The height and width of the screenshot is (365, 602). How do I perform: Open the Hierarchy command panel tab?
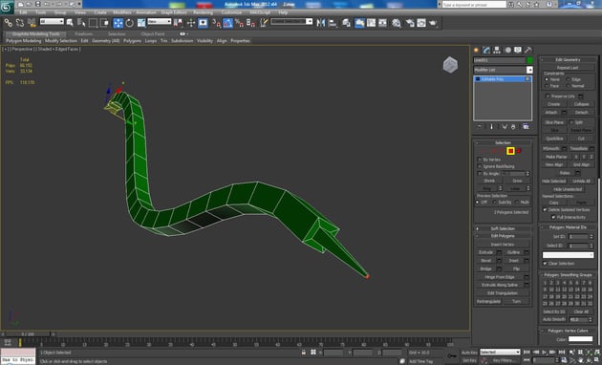click(x=497, y=50)
